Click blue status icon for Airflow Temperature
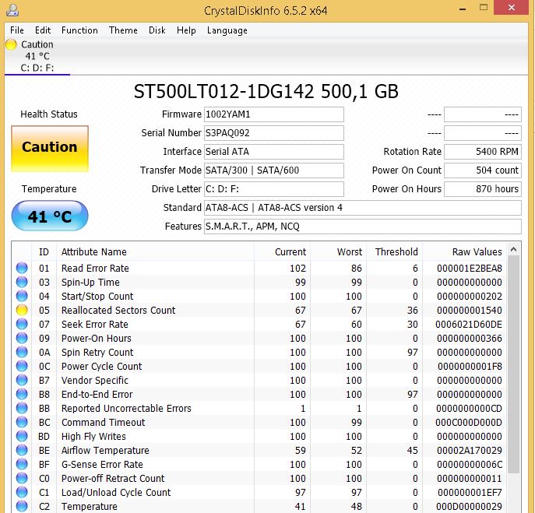The width and height of the screenshot is (535, 513). pyautogui.click(x=22, y=450)
